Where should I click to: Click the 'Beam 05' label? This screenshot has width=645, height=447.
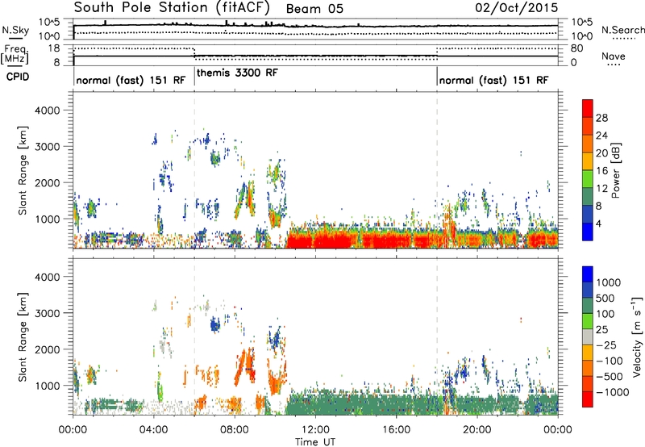314,9
